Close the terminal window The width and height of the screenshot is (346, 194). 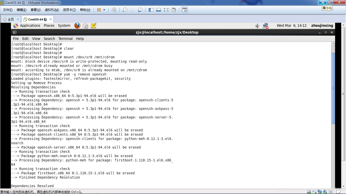(x=332, y=32)
